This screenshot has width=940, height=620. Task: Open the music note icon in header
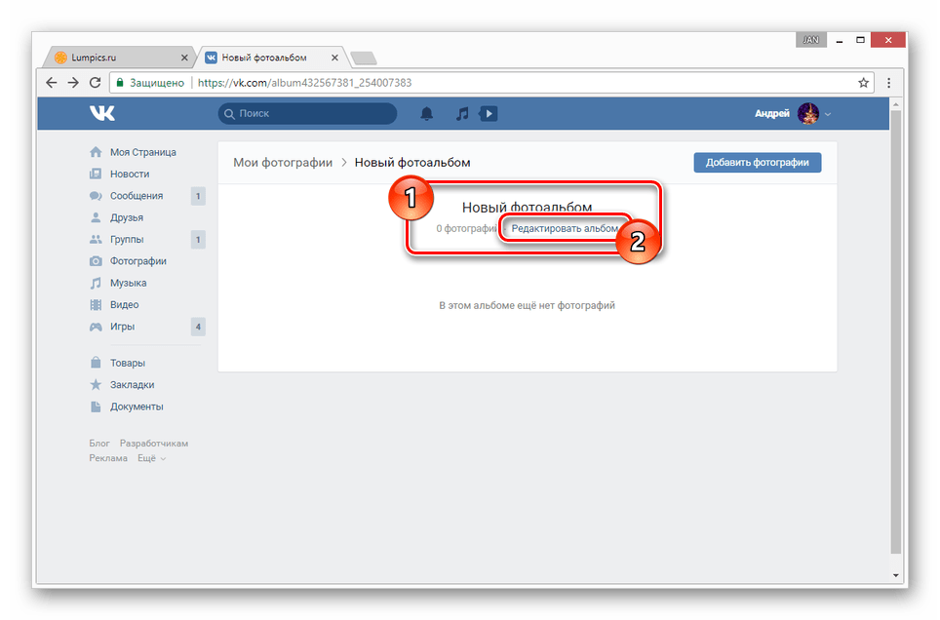[x=461, y=113]
